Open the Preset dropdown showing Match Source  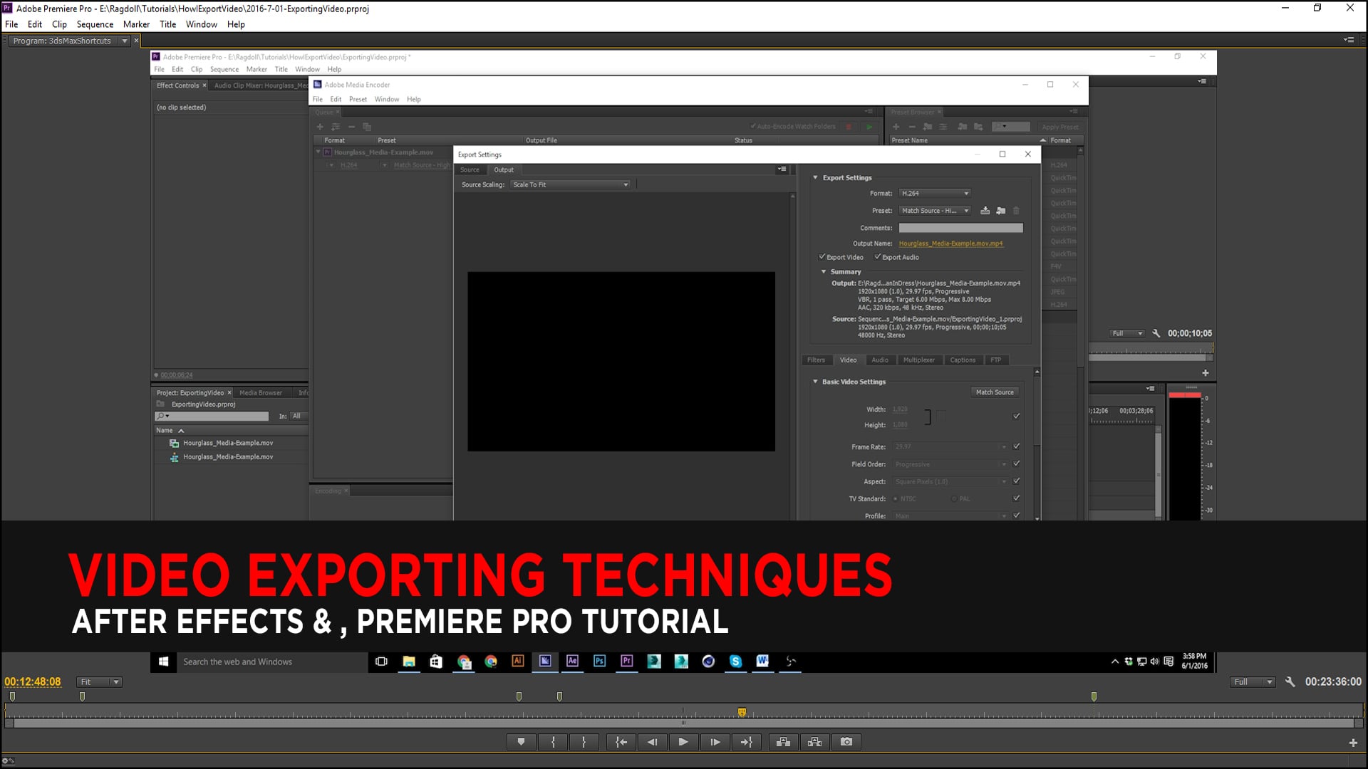click(935, 211)
